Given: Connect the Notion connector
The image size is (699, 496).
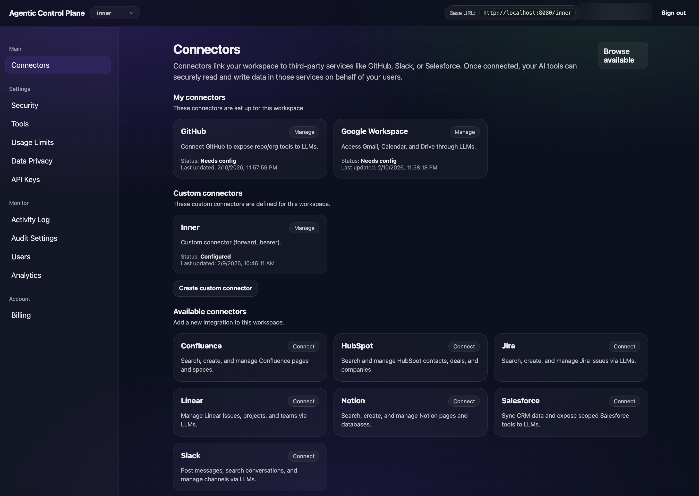Looking at the screenshot, I should pyautogui.click(x=464, y=401).
